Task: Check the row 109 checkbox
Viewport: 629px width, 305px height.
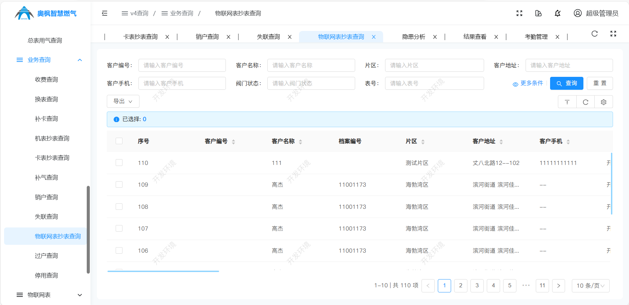Action: click(119, 184)
